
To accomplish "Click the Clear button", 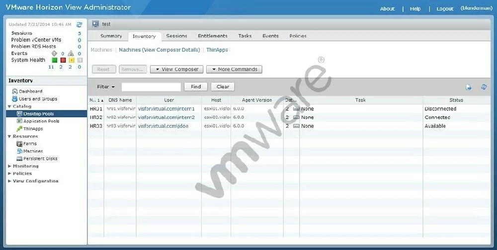I will [223, 87].
